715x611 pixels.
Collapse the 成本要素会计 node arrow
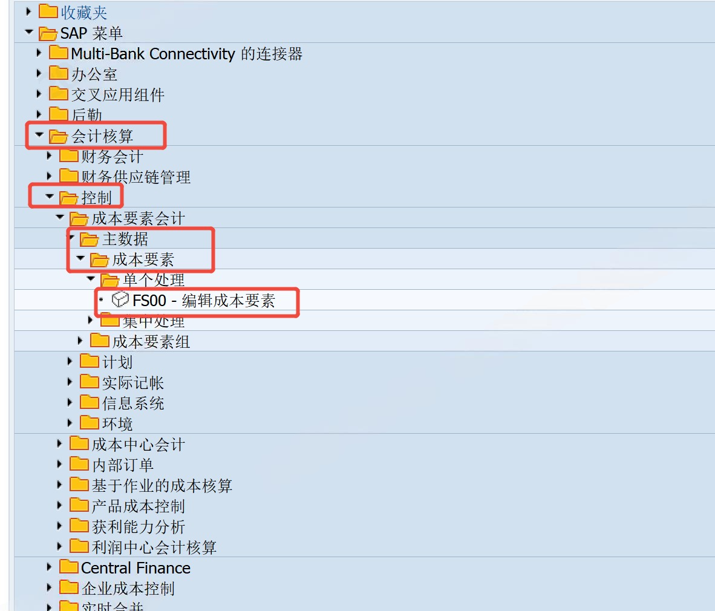click(x=60, y=217)
